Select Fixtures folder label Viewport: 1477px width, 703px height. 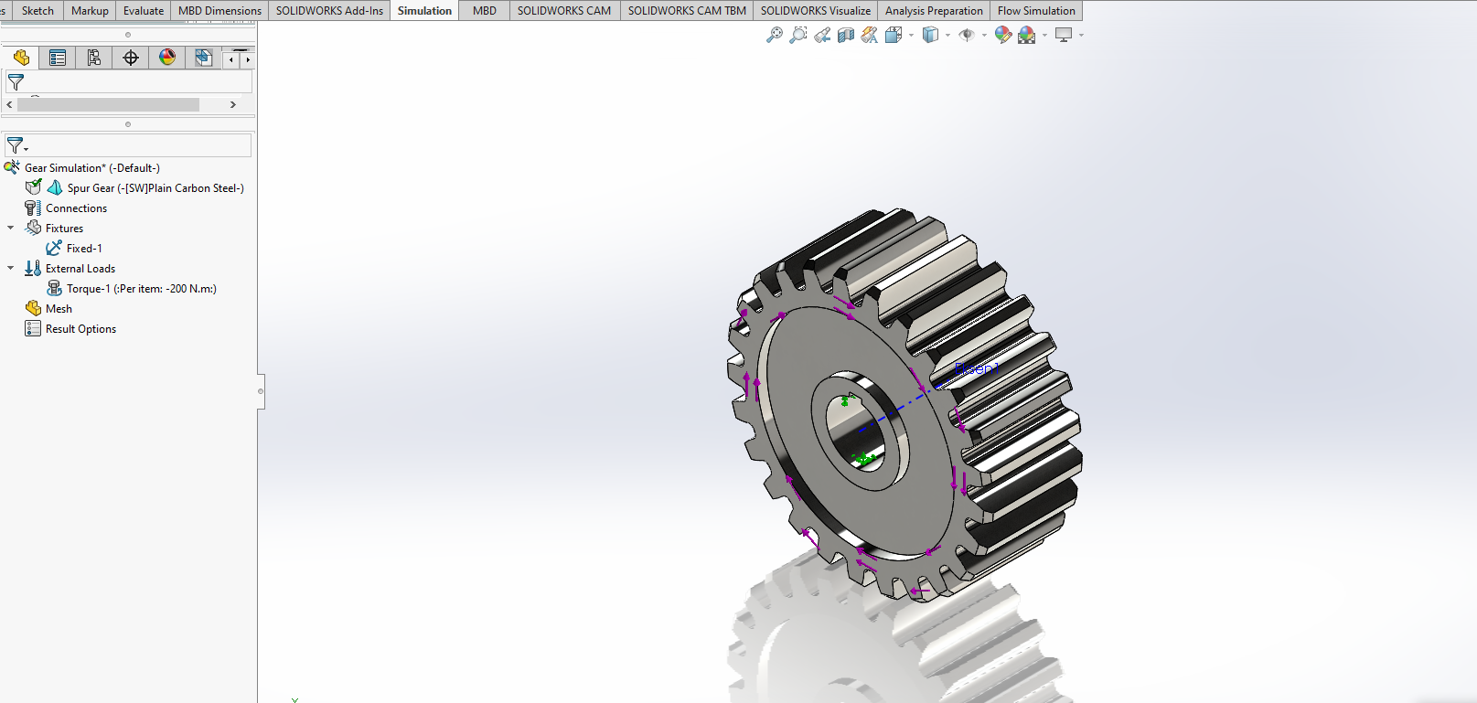(64, 229)
